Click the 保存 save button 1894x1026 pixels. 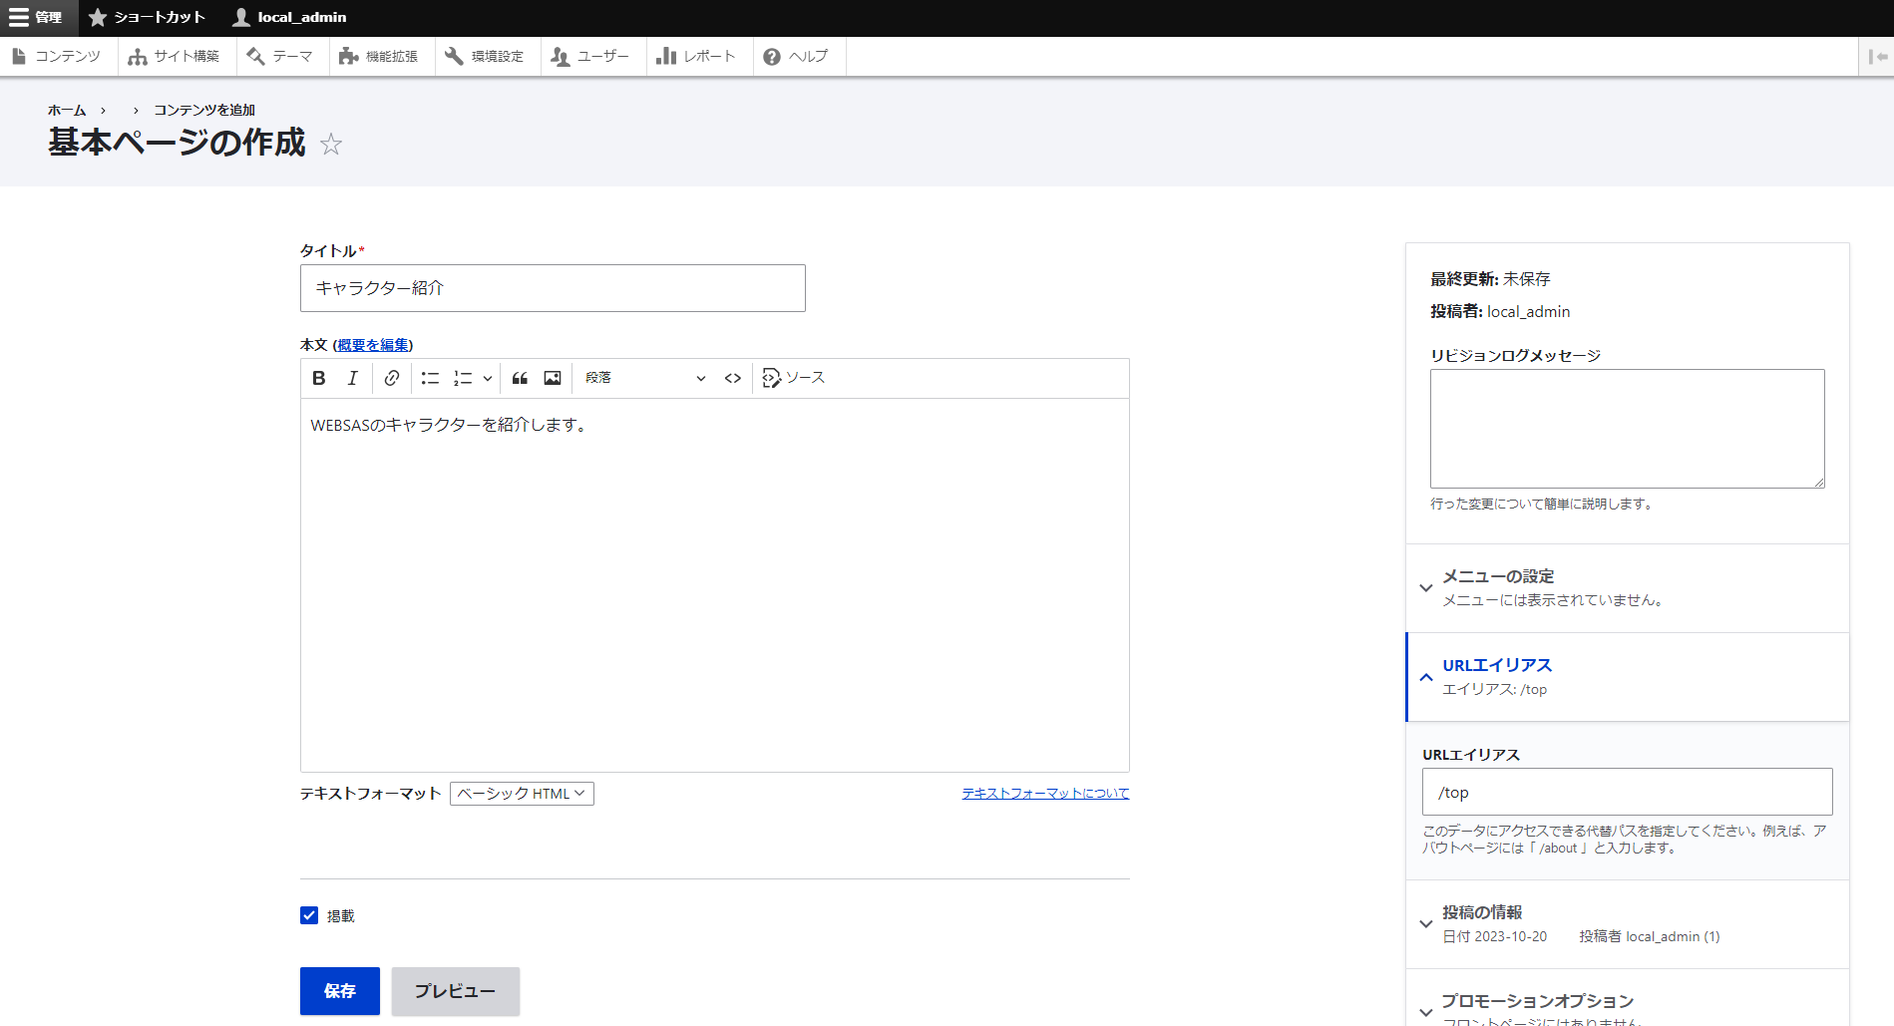tap(340, 991)
